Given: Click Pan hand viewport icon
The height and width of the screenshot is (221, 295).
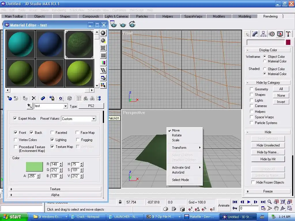Looking at the screenshot, I should [276, 208].
